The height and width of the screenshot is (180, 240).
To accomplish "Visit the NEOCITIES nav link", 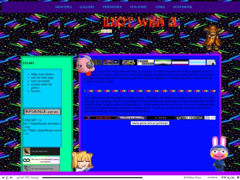I will [x=63, y=7].
